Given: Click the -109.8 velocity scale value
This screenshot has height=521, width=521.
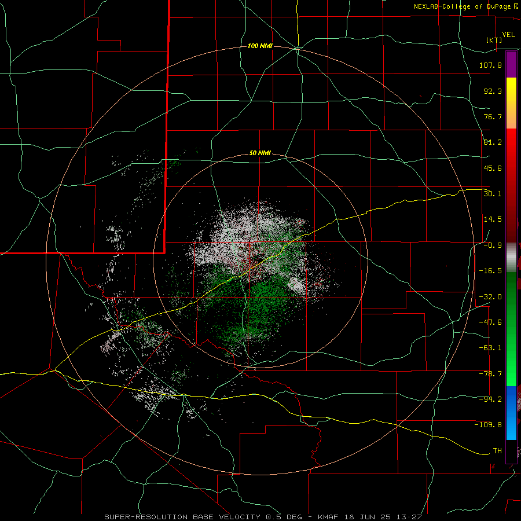Looking at the screenshot, I should coord(488,425).
